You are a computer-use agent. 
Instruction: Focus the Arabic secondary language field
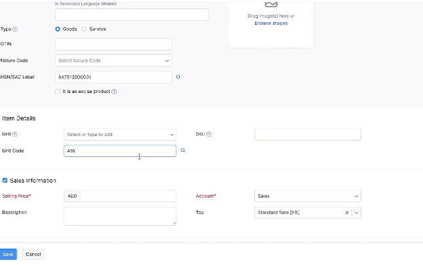pos(132,14)
